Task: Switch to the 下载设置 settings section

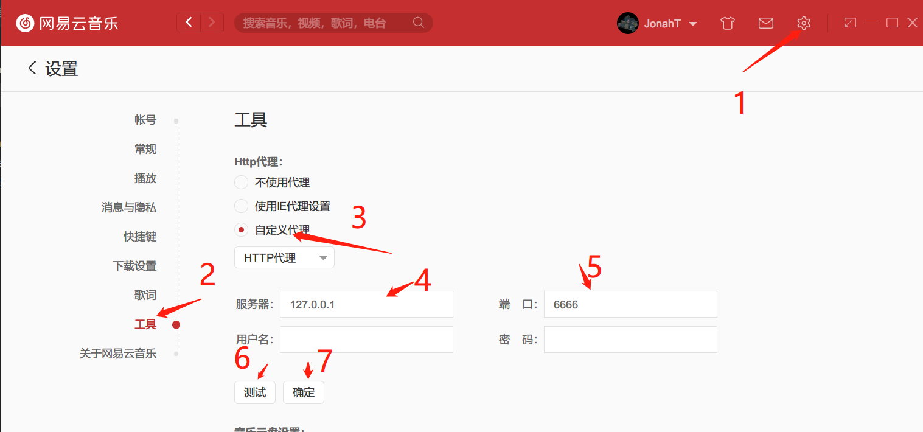Action: (134, 266)
